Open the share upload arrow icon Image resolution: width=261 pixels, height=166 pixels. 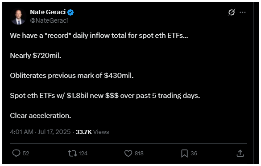pyautogui.click(x=240, y=153)
